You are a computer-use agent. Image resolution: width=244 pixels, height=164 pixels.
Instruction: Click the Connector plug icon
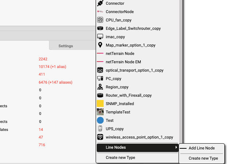click(x=101, y=3)
